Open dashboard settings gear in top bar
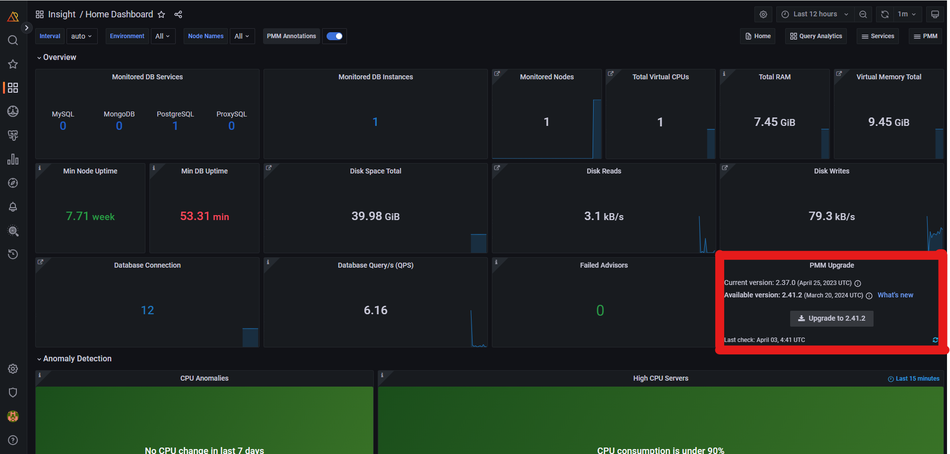This screenshot has width=950, height=454. coord(763,14)
